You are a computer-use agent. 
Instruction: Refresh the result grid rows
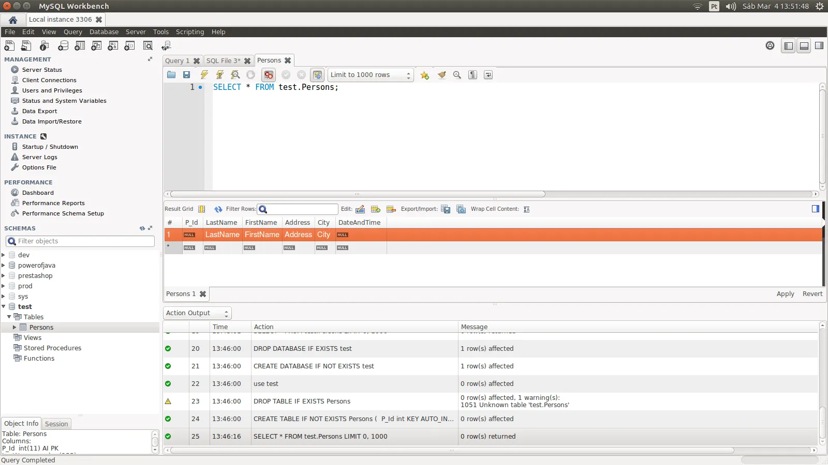pyautogui.click(x=218, y=209)
